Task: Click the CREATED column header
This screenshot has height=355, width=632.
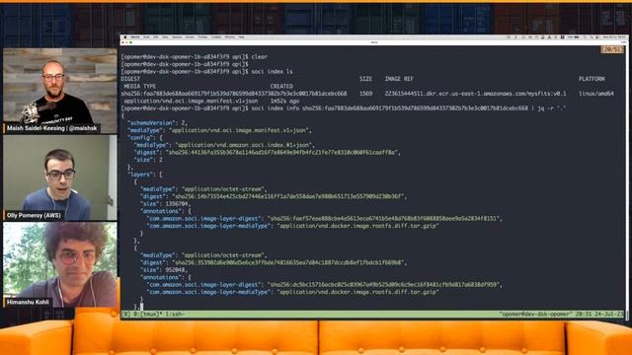Action: click(281, 86)
